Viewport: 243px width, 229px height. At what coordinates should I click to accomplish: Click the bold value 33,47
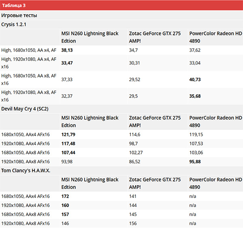pyautogui.click(x=67, y=63)
